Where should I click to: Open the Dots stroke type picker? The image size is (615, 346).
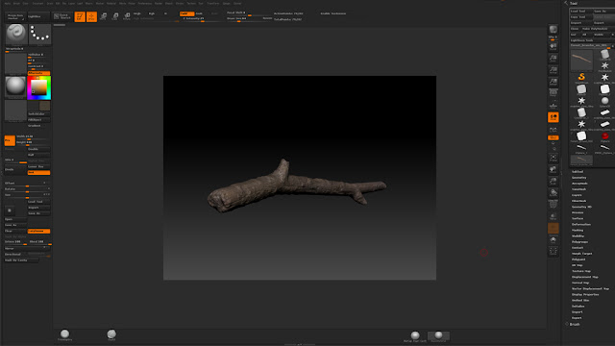[x=39, y=35]
